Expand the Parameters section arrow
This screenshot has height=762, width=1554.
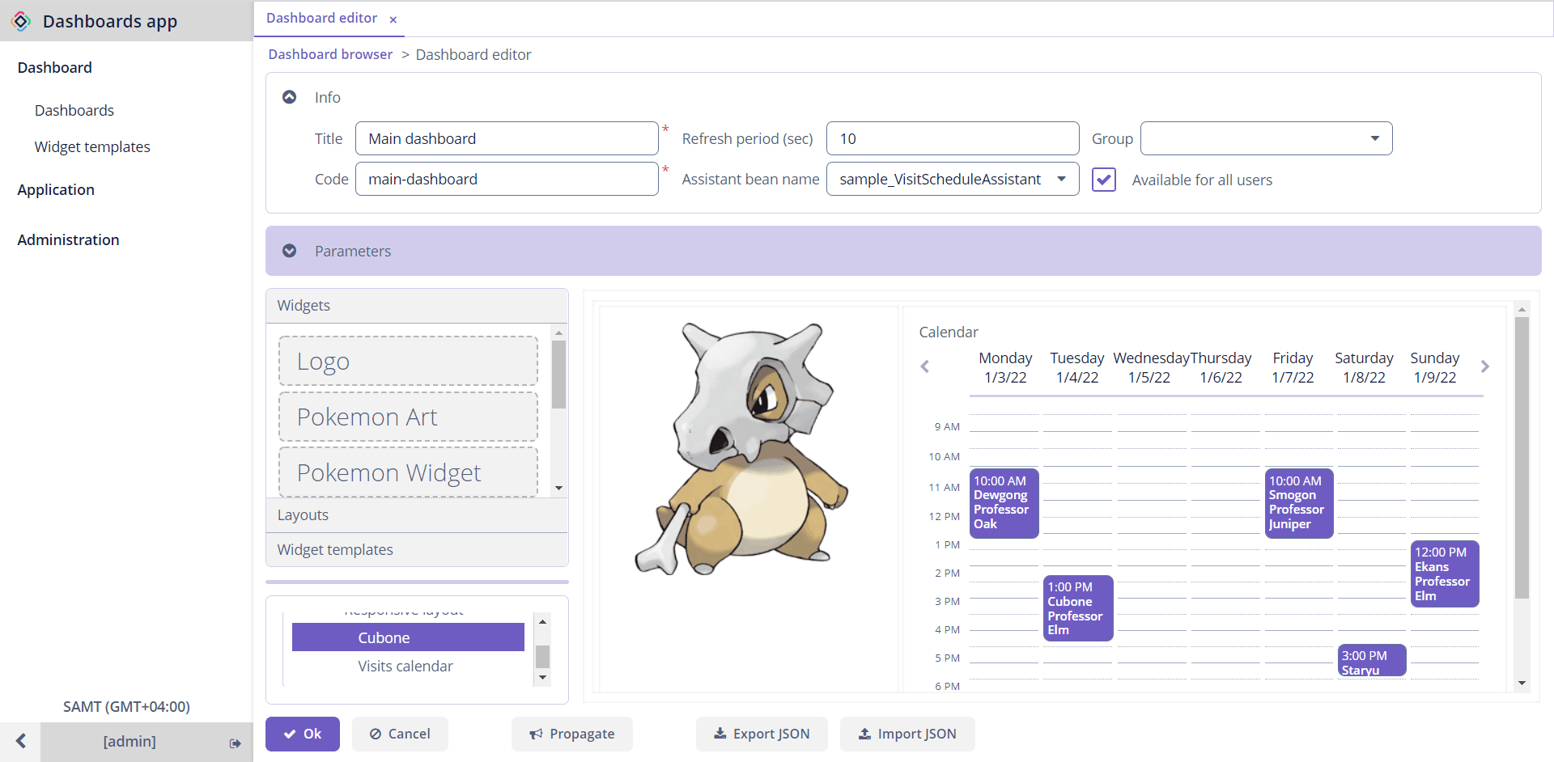(289, 251)
